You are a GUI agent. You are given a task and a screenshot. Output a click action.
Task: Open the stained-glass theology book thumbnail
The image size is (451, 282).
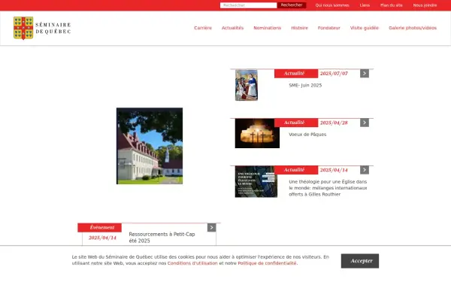256,181
